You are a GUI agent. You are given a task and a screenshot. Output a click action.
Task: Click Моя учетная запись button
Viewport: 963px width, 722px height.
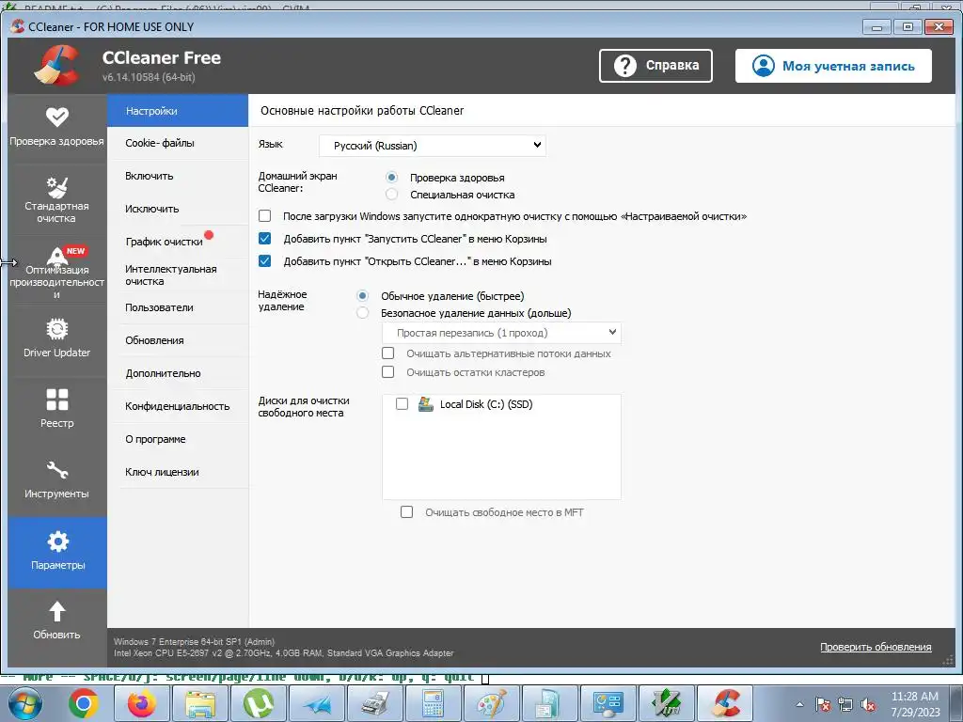coord(833,66)
